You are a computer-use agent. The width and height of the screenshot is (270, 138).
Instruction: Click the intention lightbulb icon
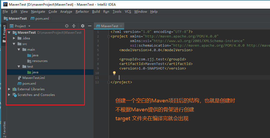pos(114,73)
